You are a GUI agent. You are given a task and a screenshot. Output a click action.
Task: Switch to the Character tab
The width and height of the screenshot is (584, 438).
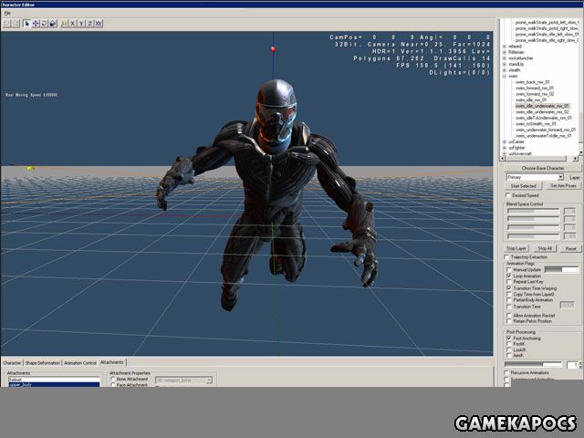click(x=12, y=363)
